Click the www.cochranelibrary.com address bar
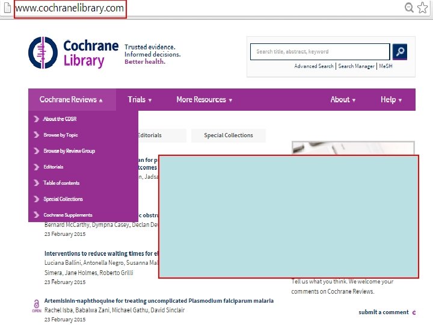This screenshot has height=325, width=433. (70, 8)
